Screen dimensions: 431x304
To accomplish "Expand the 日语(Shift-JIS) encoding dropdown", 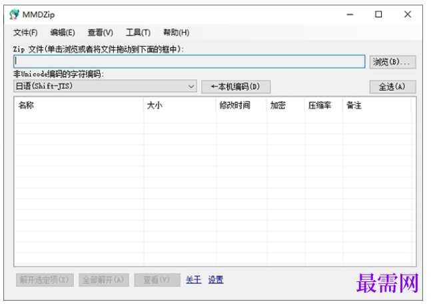I will pyautogui.click(x=105, y=86).
